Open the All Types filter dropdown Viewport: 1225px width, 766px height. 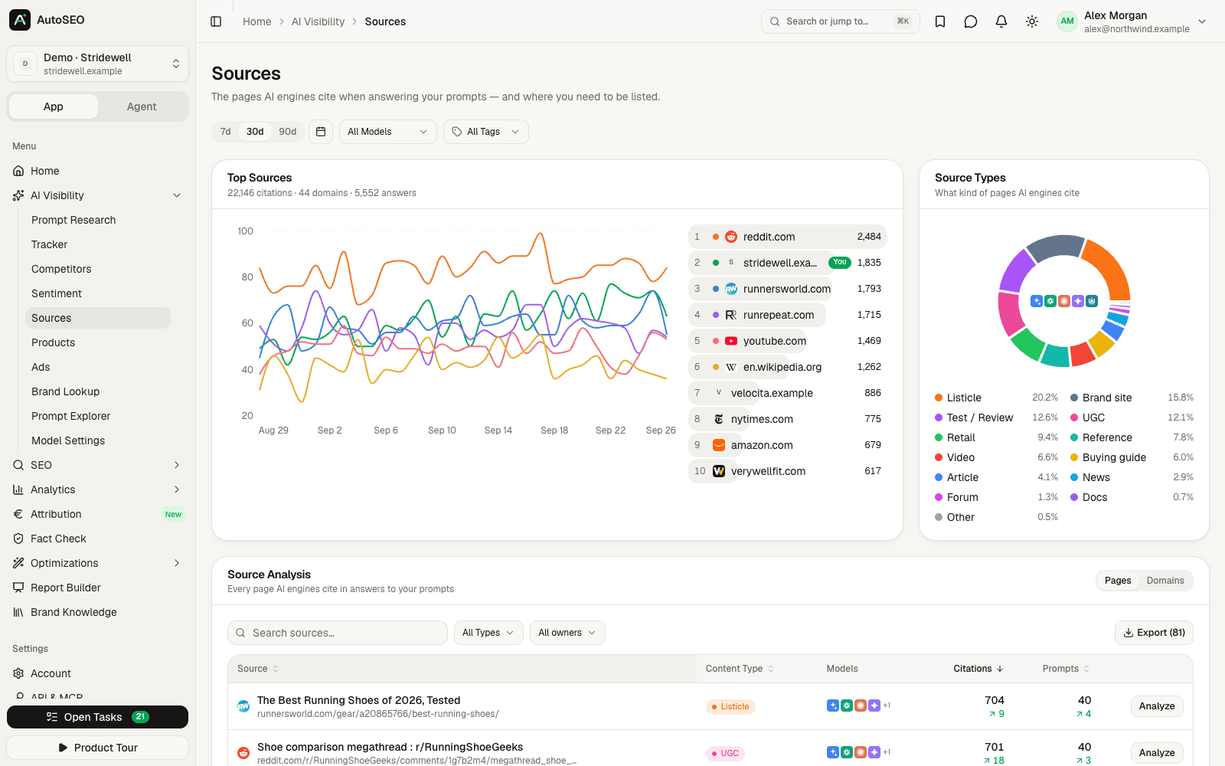pos(488,633)
